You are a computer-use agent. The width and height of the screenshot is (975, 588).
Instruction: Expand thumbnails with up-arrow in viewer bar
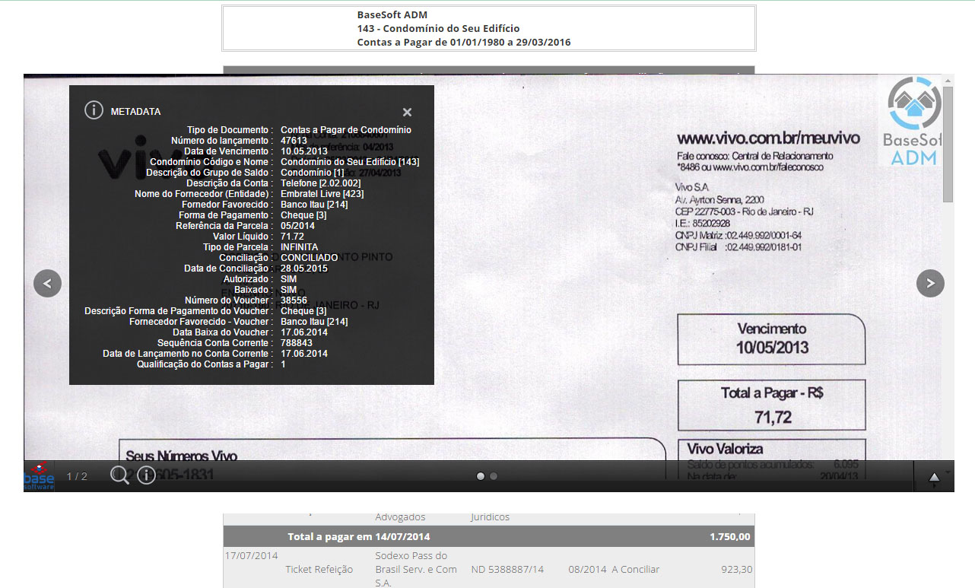coord(934,478)
